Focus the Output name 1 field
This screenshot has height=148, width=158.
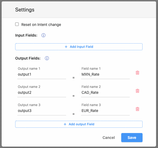pyautogui.click(x=42, y=75)
